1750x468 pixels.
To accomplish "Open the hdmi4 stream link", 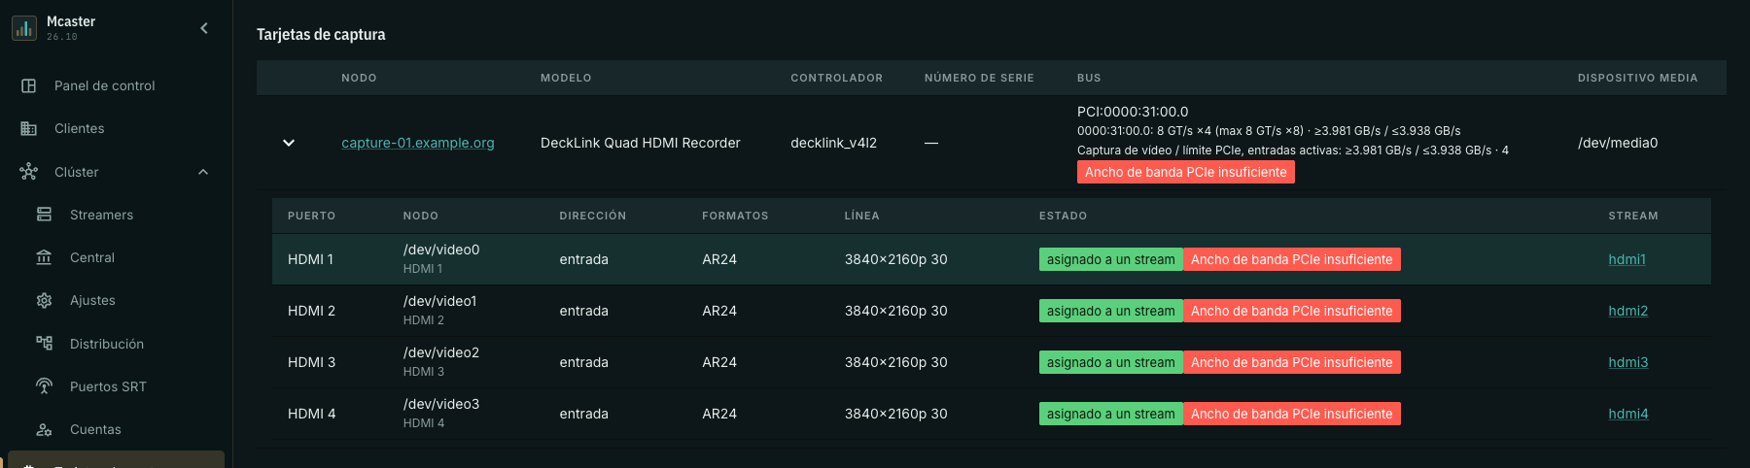I will (1627, 414).
